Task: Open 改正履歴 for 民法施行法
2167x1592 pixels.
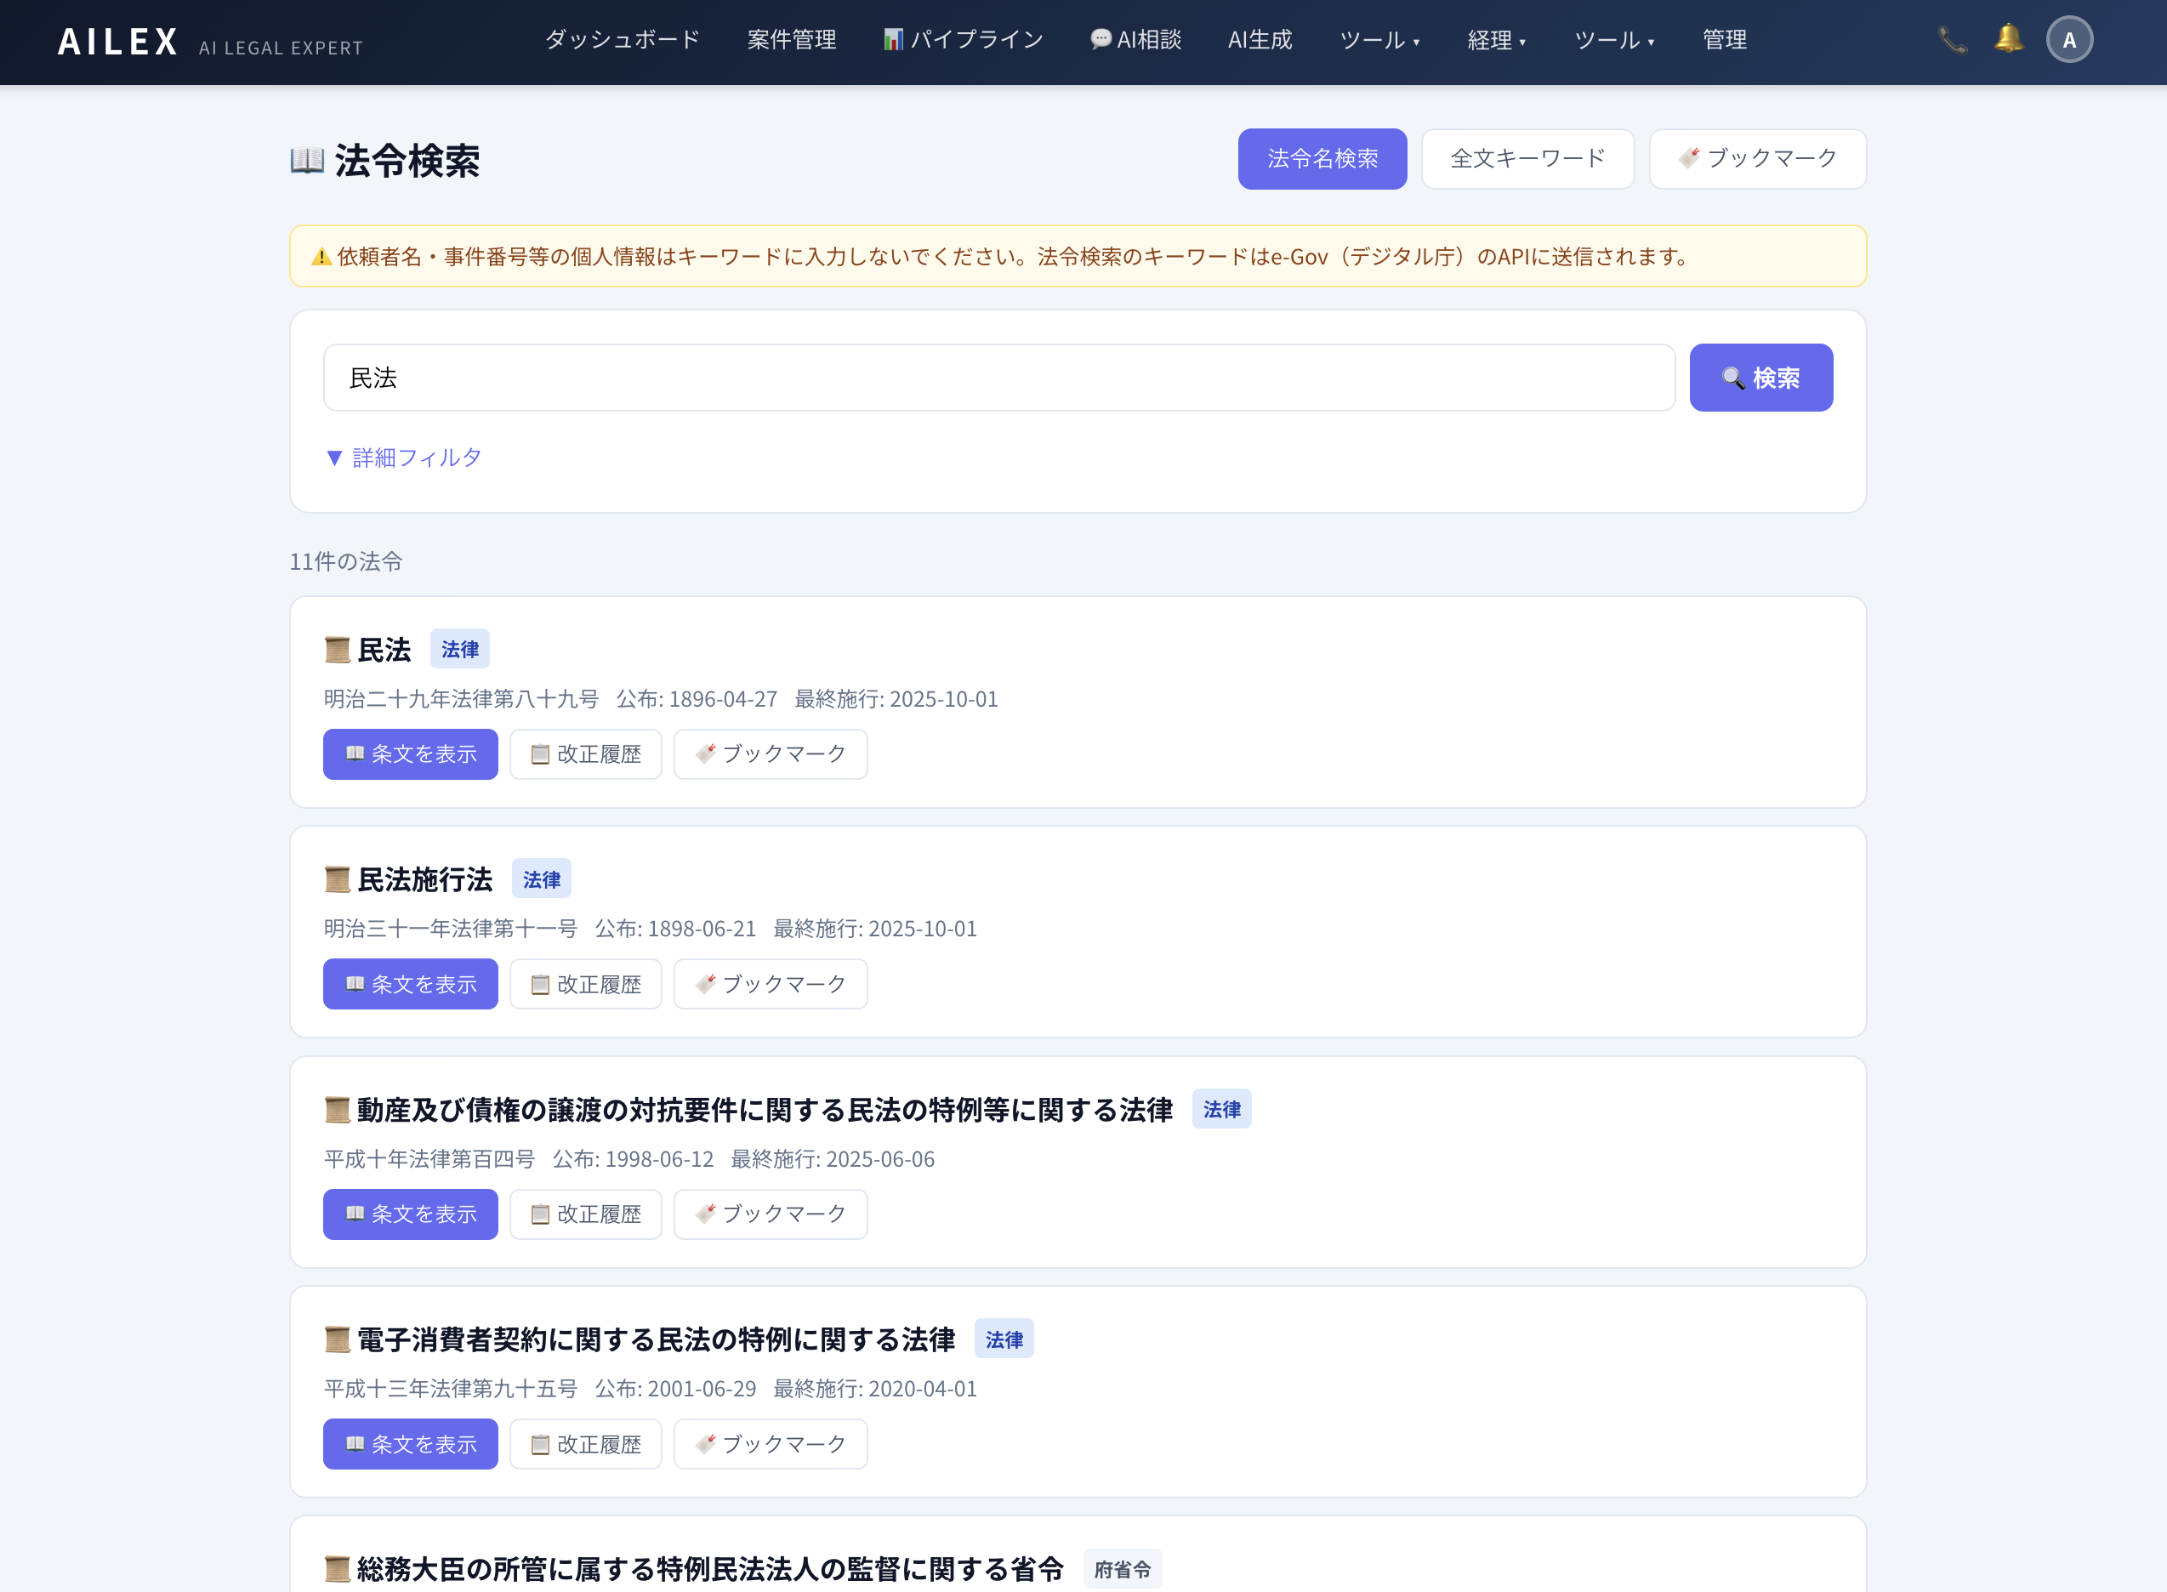Action: pyautogui.click(x=586, y=984)
